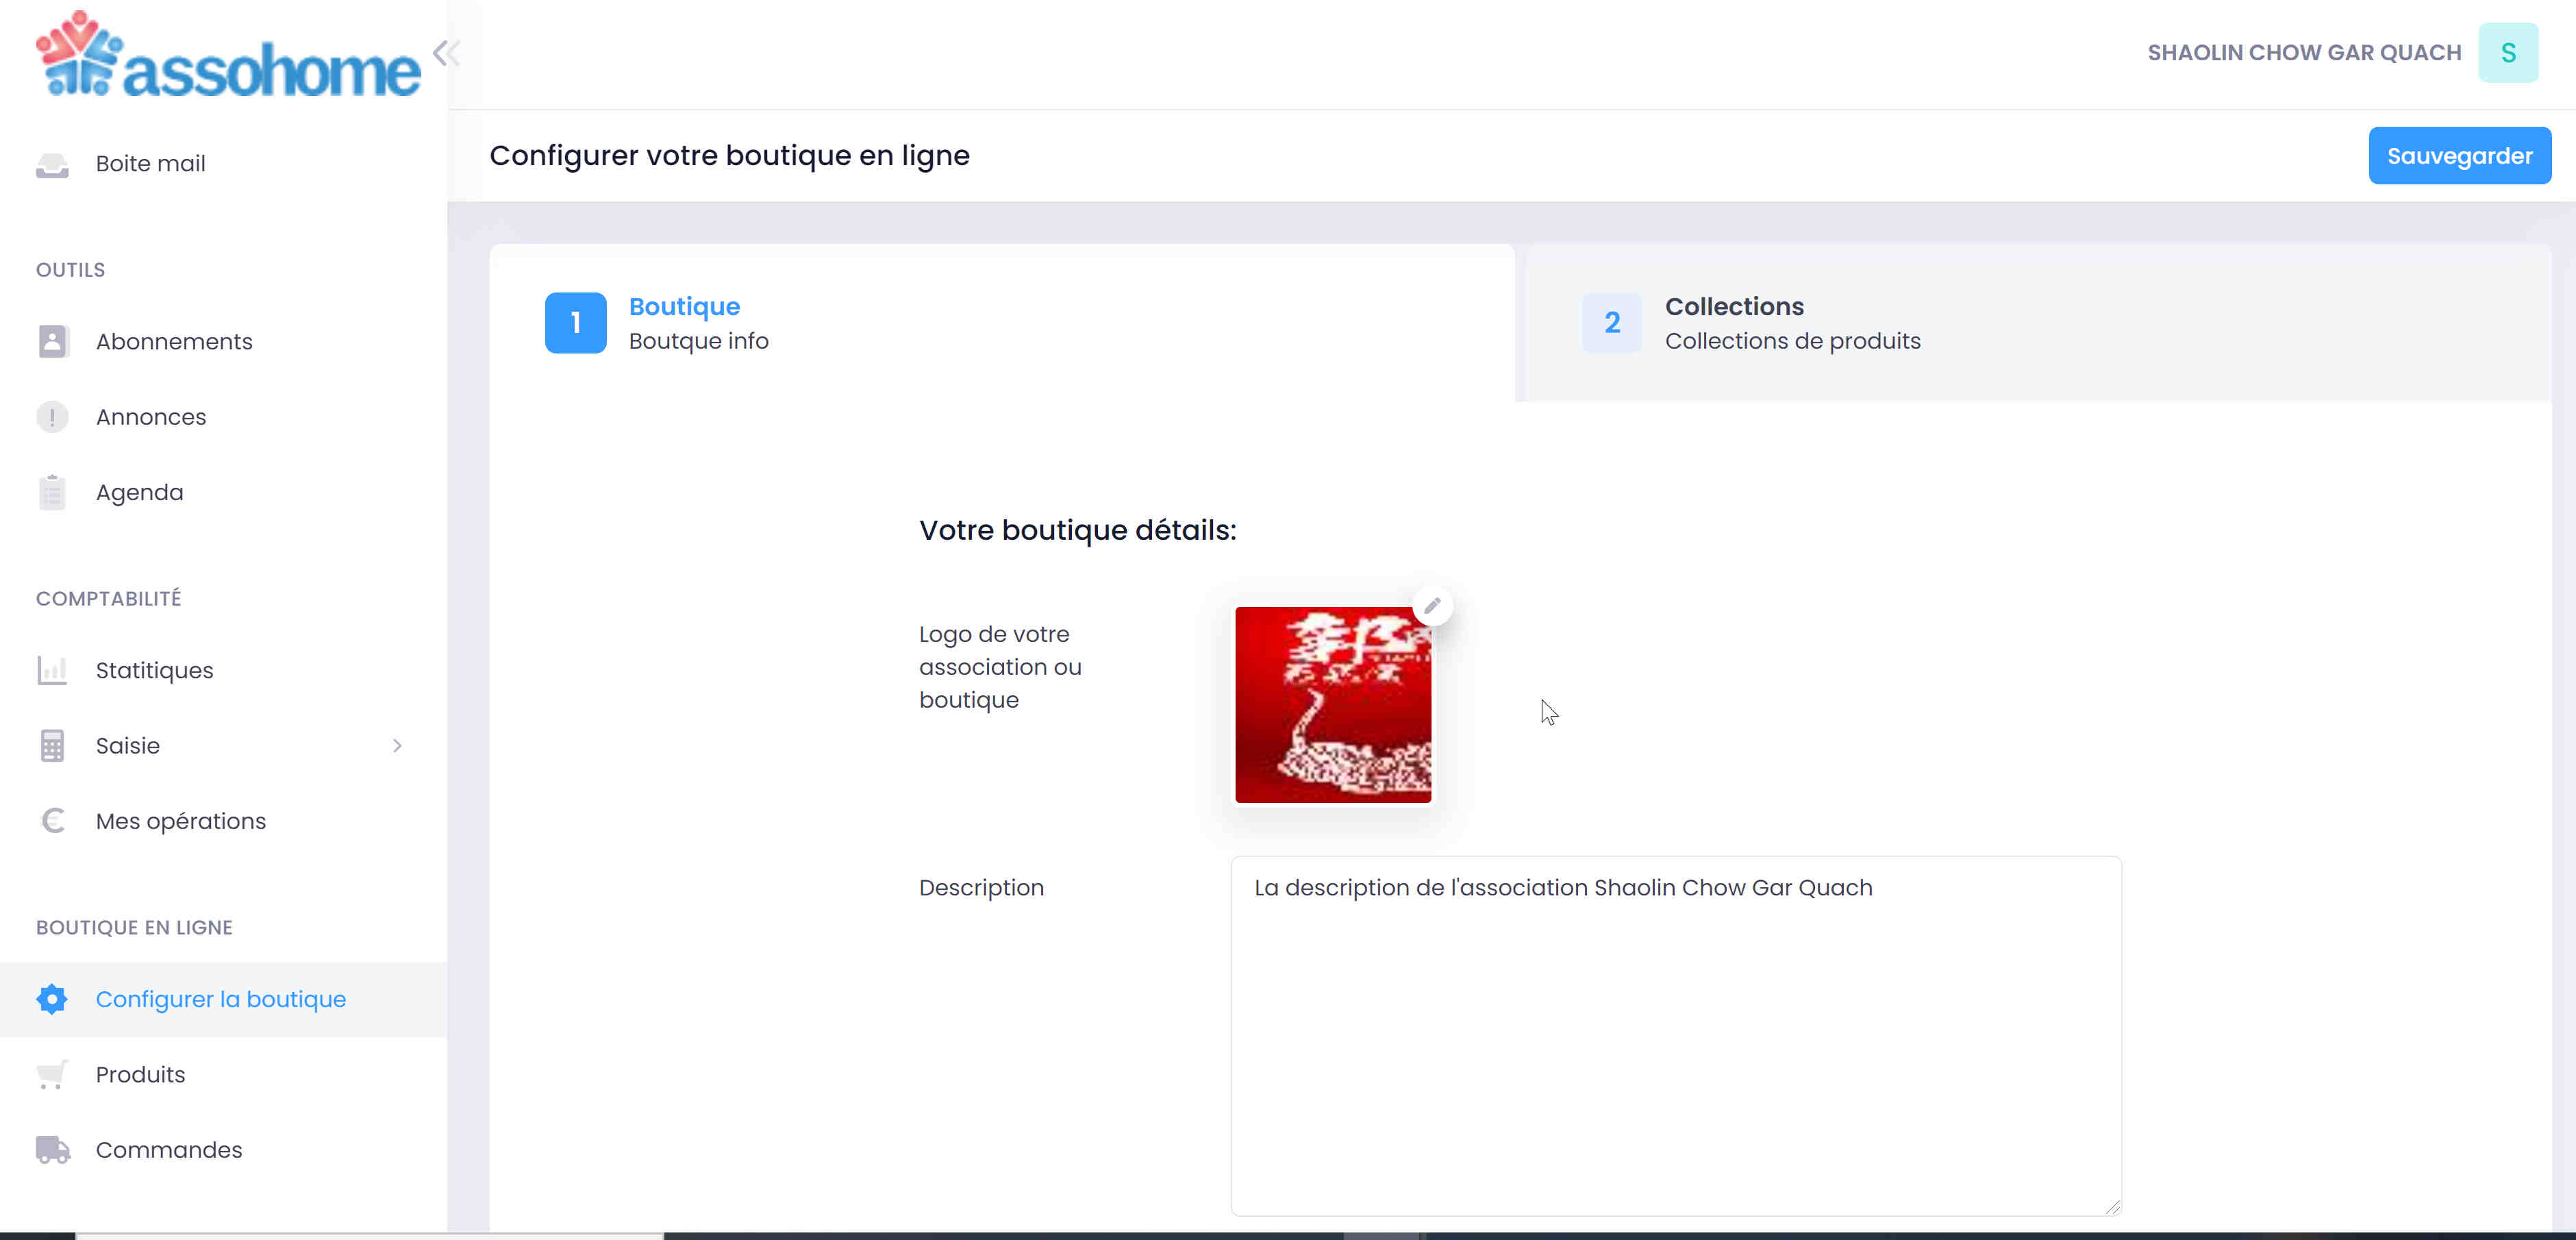This screenshot has width=2576, height=1240.
Task: Click the Abonnements person icon
Action: pos(52,342)
